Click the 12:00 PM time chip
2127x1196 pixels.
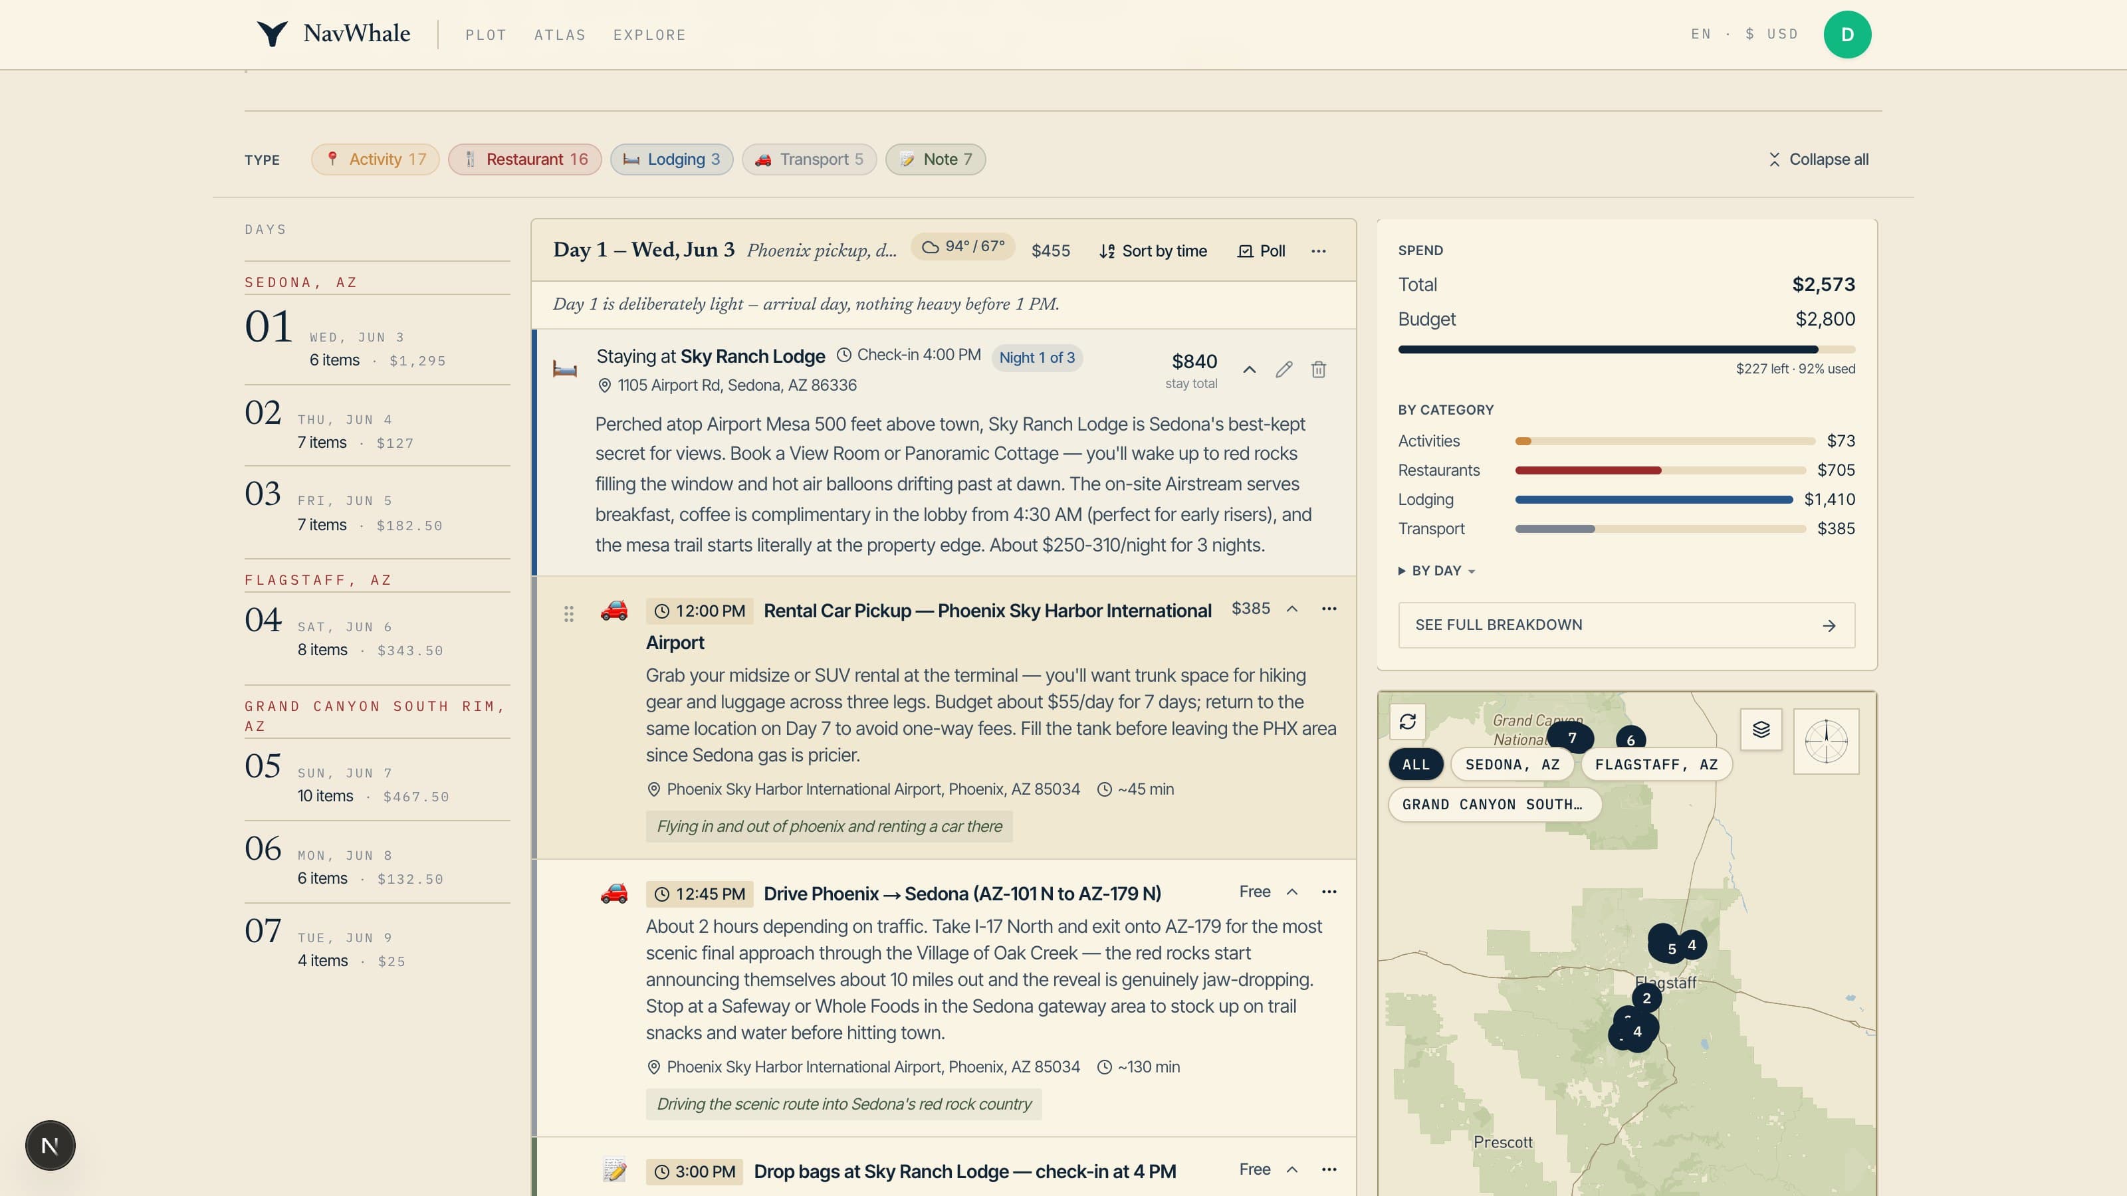699,611
